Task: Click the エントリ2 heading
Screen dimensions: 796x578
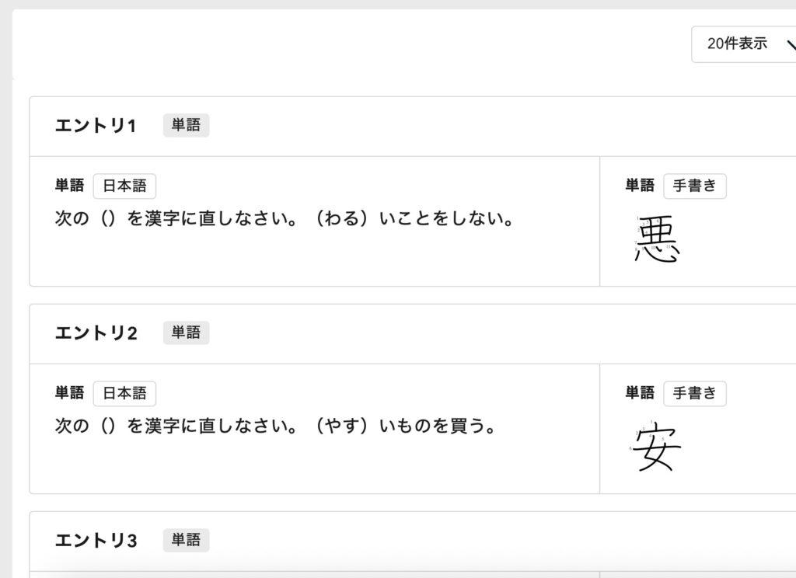Action: [x=96, y=333]
